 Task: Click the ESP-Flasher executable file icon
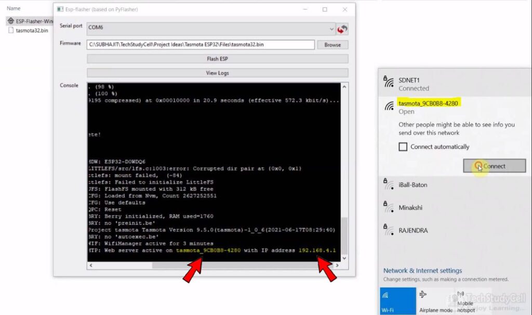pyautogui.click(x=10, y=21)
